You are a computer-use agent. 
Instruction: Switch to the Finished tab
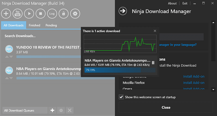point(34,25)
